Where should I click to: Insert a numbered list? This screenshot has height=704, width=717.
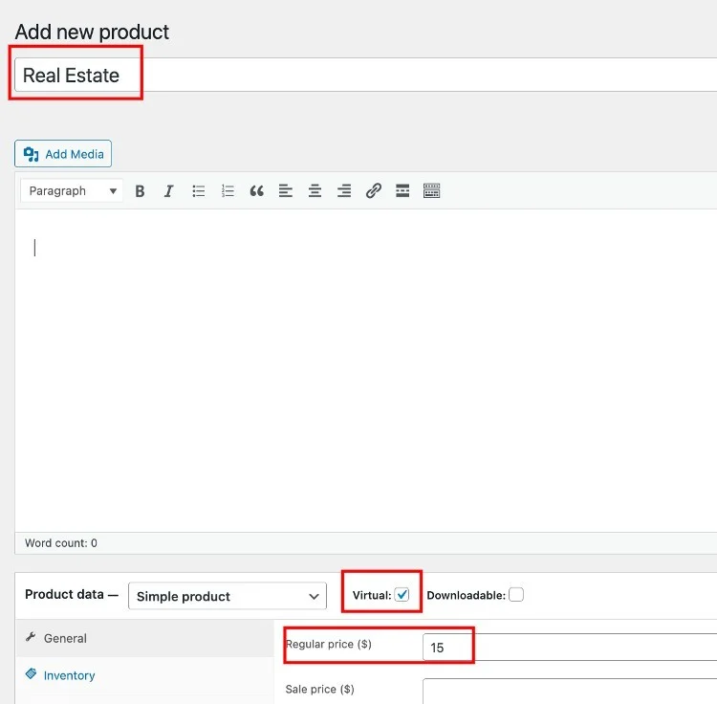pyautogui.click(x=228, y=190)
